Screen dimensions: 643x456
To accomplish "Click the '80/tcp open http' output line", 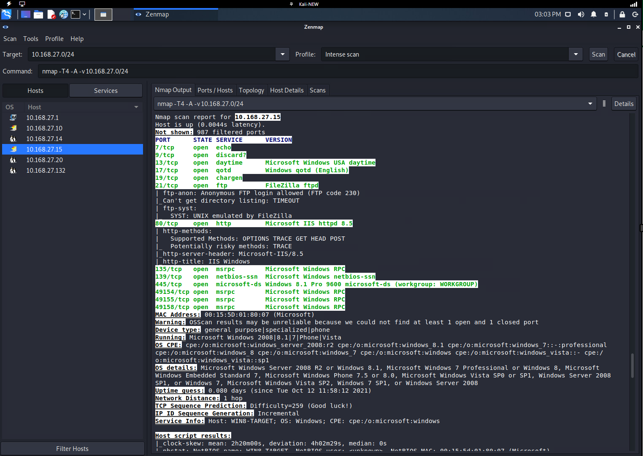I will point(254,223).
